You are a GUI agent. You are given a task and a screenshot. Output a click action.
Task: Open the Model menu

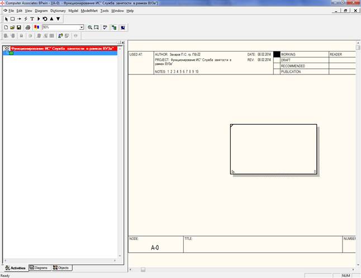[x=73, y=11]
